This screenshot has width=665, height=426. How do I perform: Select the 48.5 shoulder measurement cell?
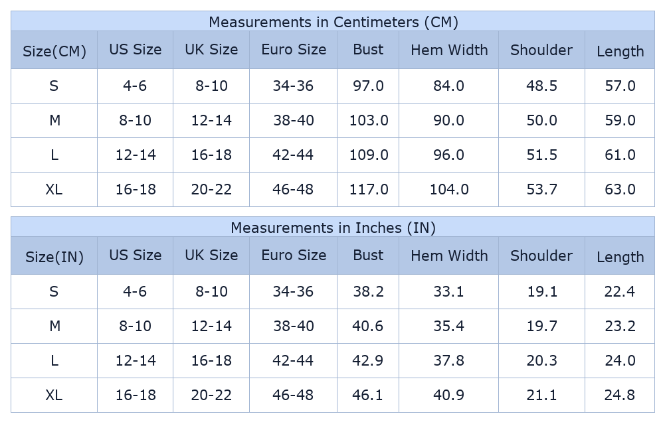click(x=541, y=86)
